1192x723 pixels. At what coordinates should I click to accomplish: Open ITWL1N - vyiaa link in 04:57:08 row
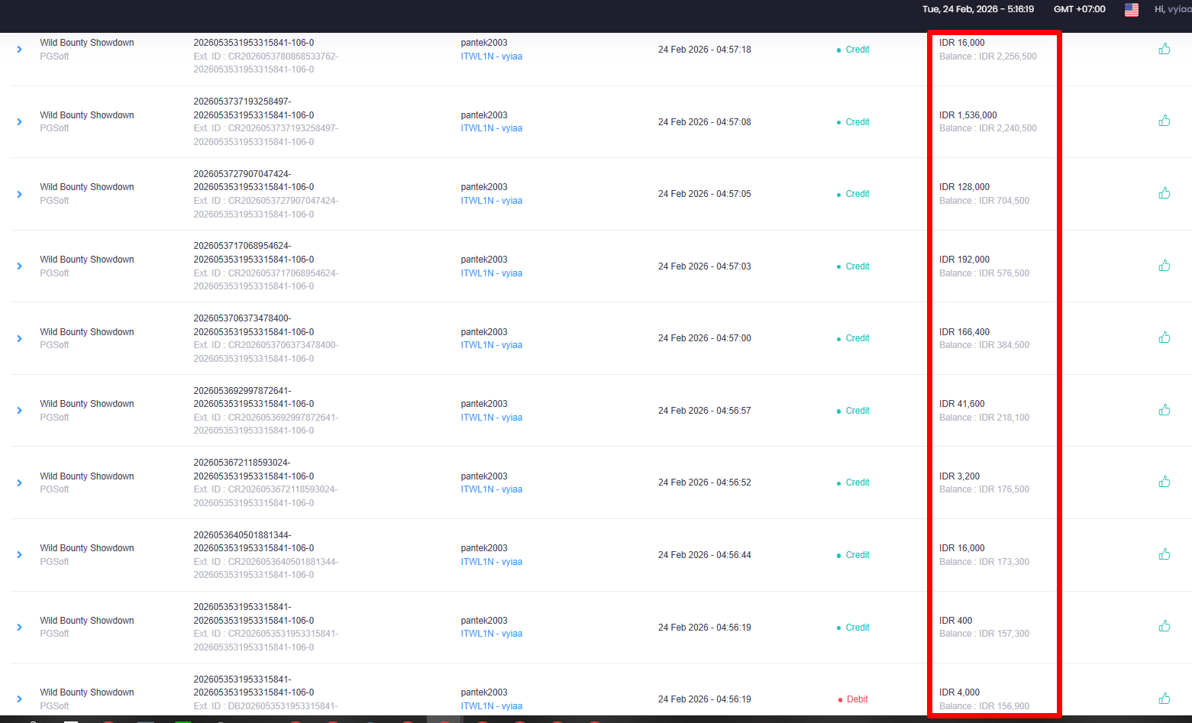(x=492, y=128)
